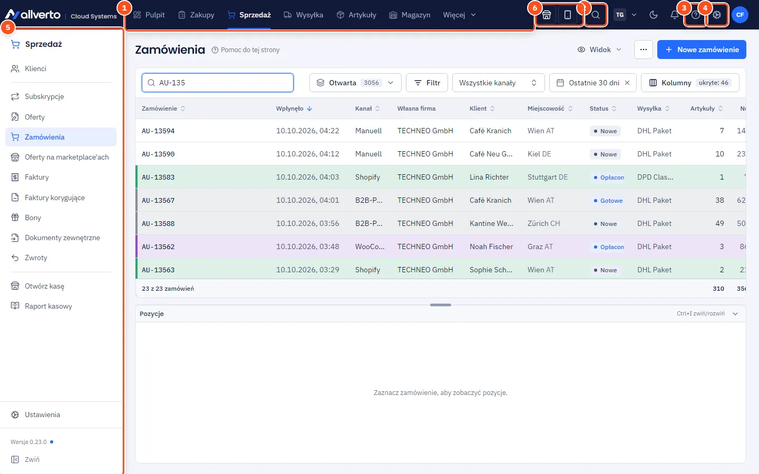Open settings via the gear icon in the top bar
This screenshot has height=474, width=759.
pyautogui.click(x=717, y=15)
